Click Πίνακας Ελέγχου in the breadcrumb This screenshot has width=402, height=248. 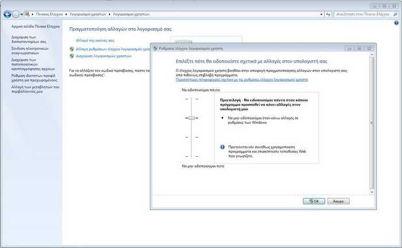click(x=49, y=14)
